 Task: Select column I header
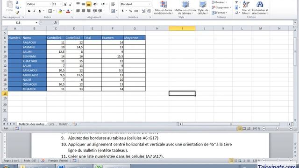182,28
